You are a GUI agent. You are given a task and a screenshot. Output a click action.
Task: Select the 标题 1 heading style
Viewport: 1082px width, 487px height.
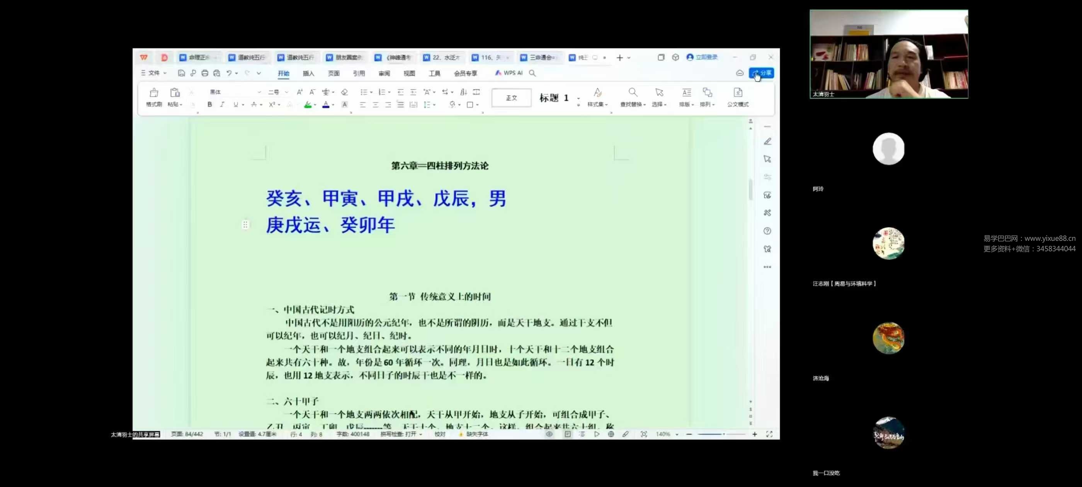[x=554, y=98]
